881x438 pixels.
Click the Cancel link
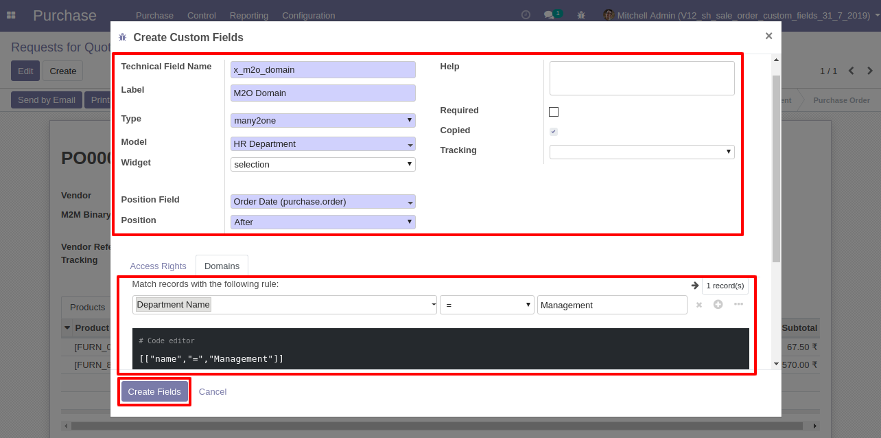click(213, 391)
